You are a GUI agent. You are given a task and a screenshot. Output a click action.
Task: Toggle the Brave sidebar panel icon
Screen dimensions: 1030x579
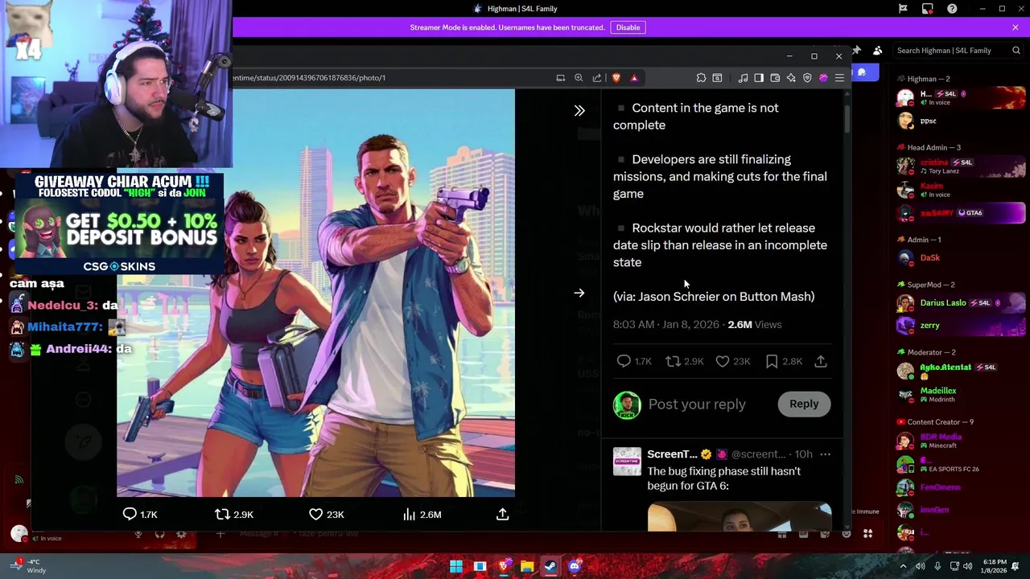[759, 78]
